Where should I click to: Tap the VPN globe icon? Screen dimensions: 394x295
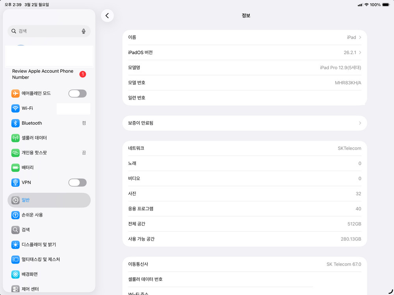(15, 183)
